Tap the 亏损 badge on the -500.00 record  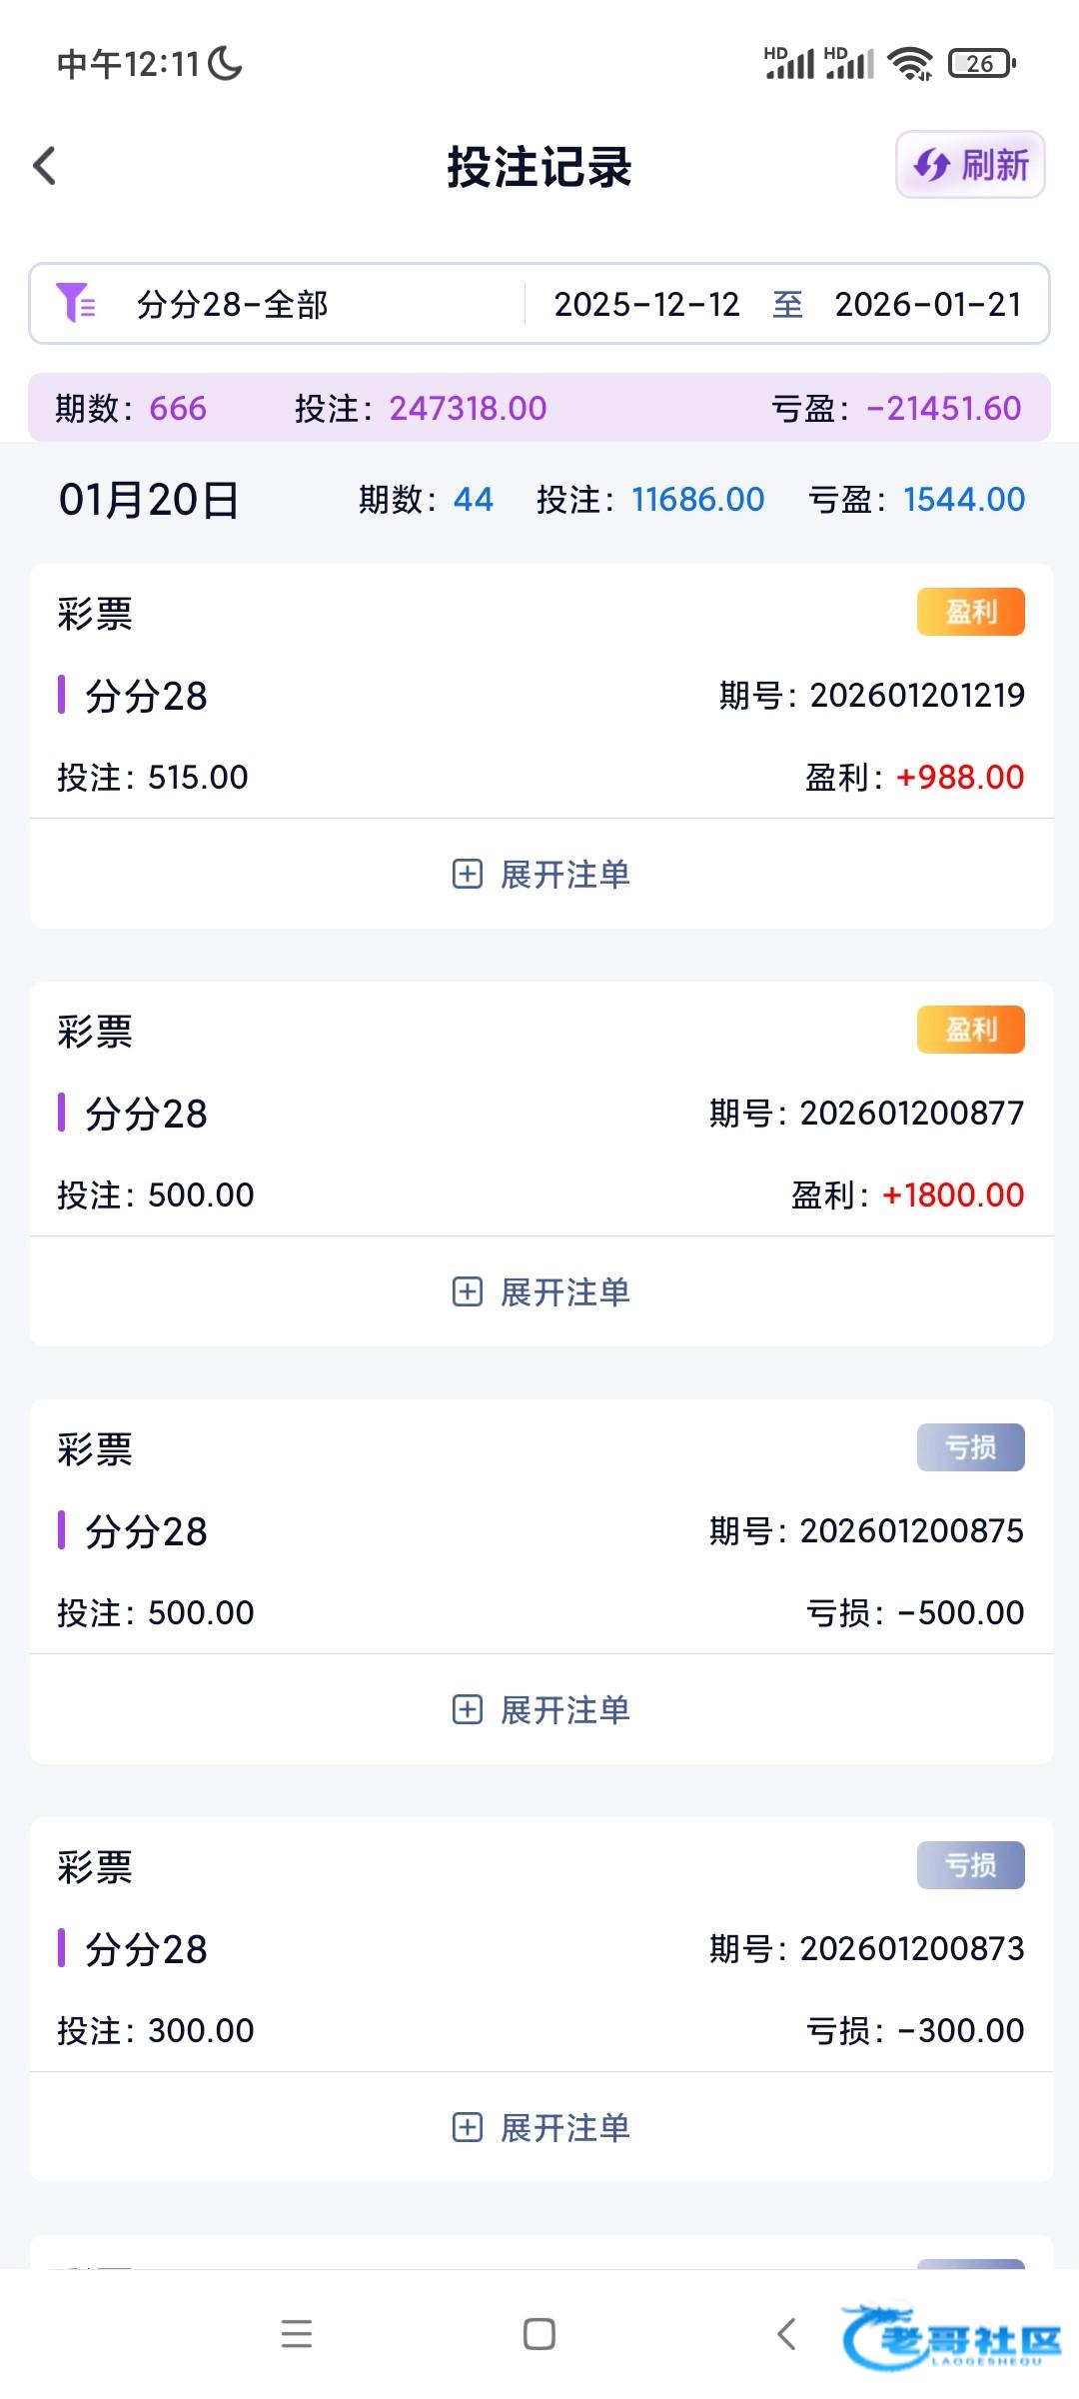pyautogui.click(x=970, y=1447)
